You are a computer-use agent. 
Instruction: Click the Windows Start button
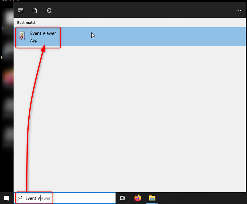[x=6, y=198]
